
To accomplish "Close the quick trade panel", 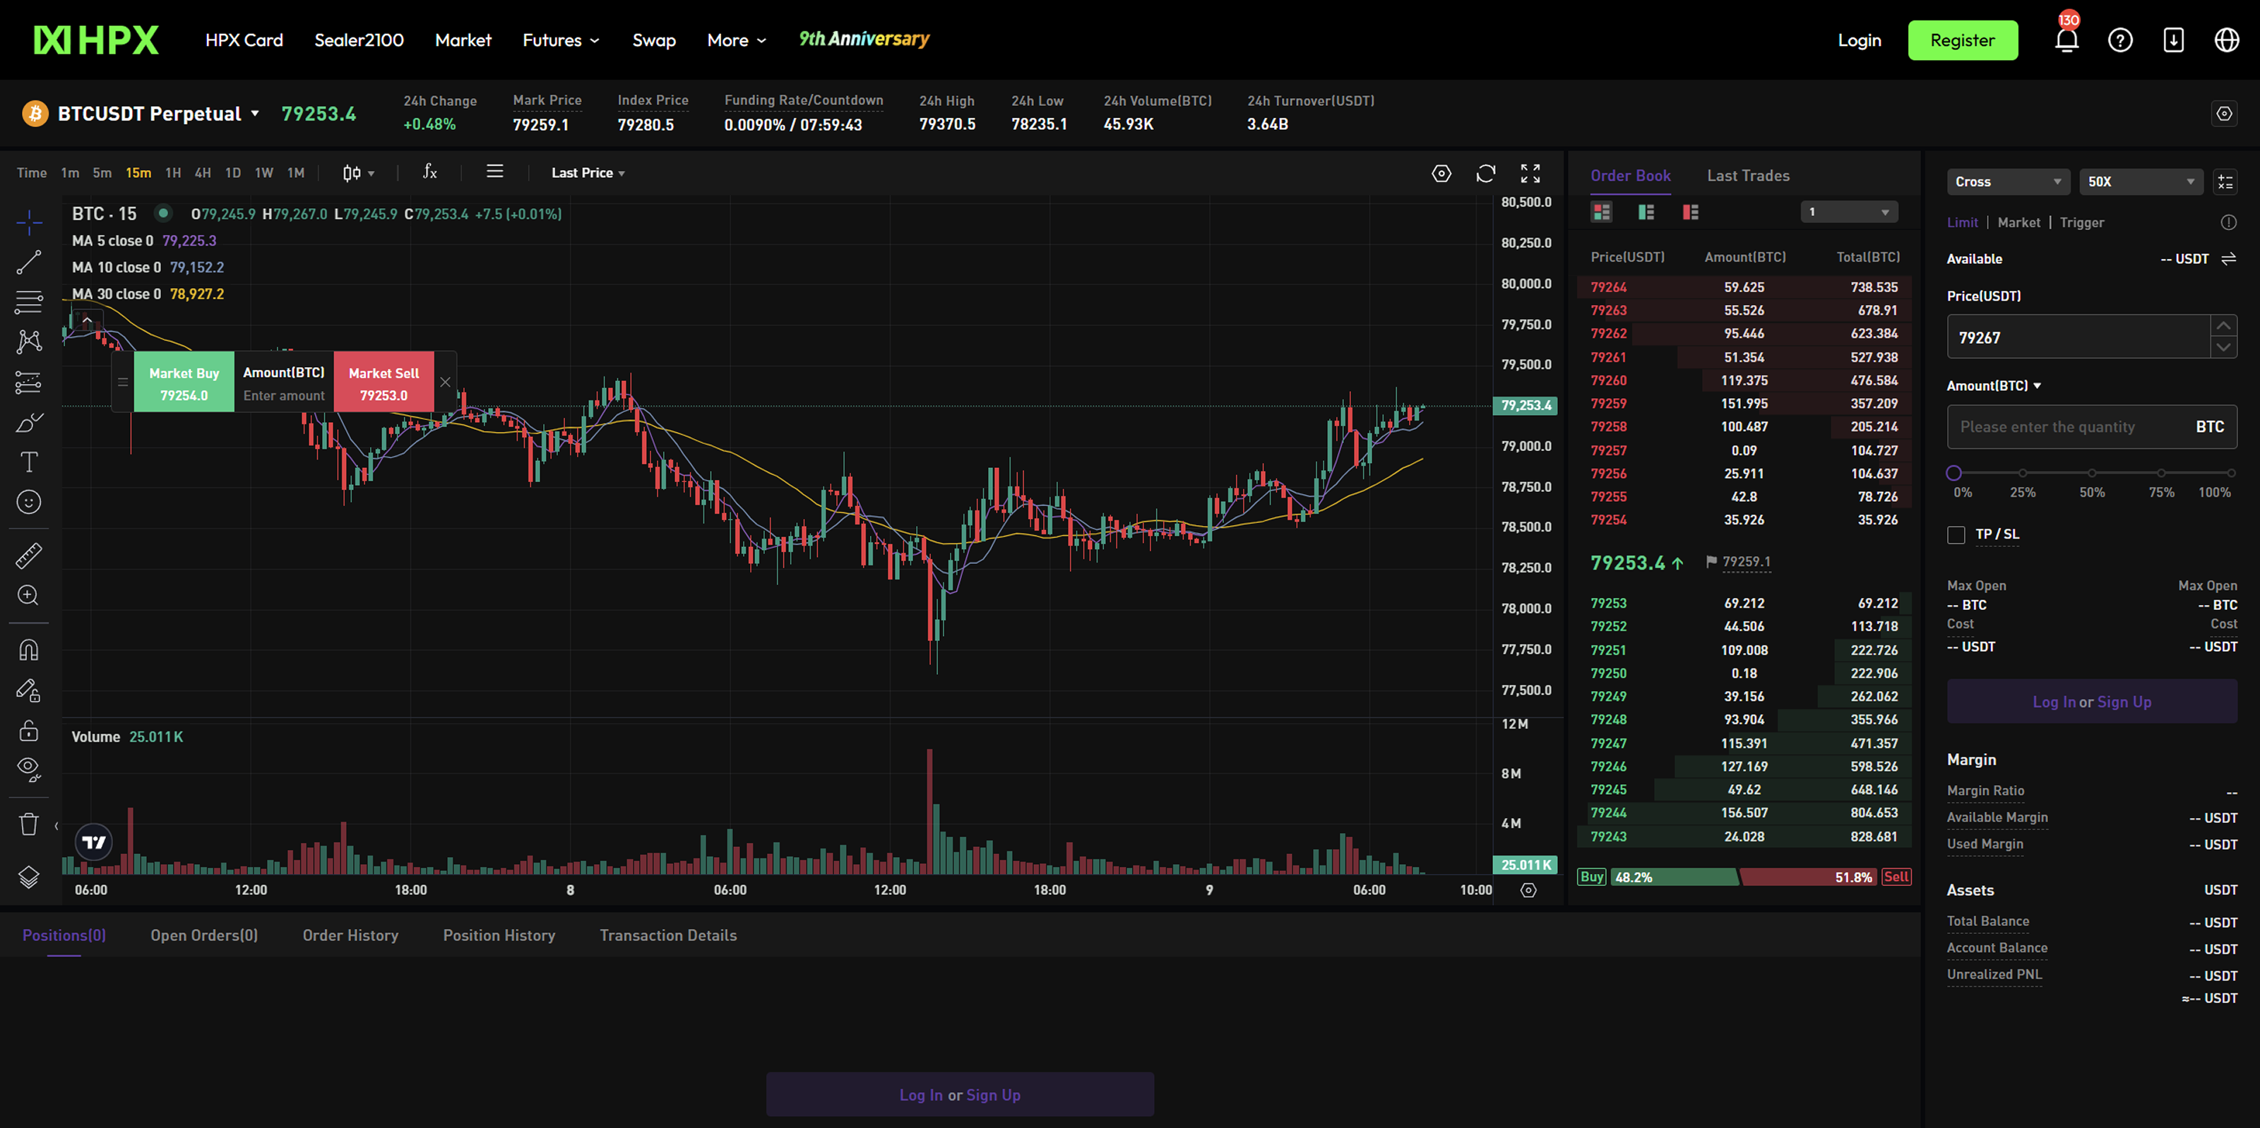I will coord(445,382).
